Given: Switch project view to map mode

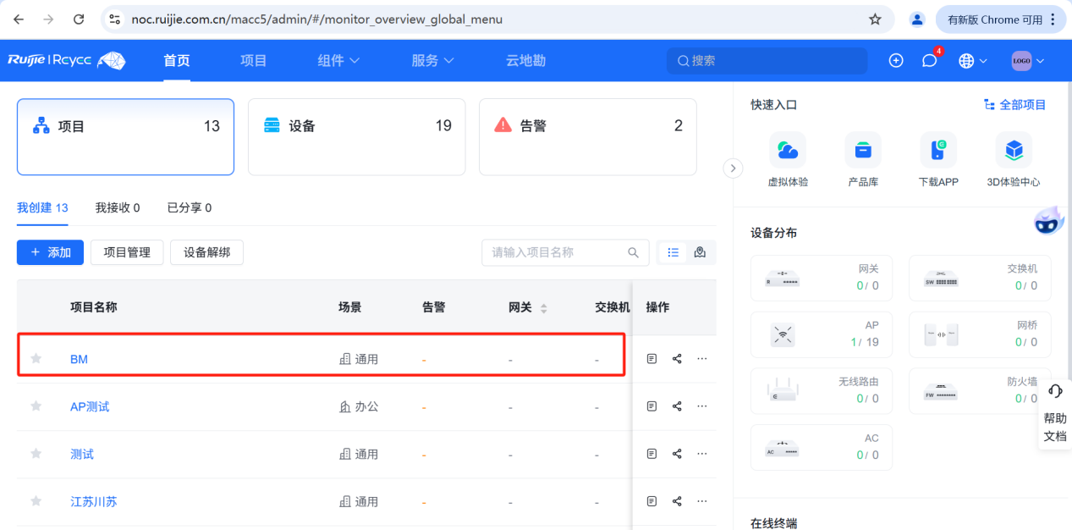Looking at the screenshot, I should click(699, 251).
